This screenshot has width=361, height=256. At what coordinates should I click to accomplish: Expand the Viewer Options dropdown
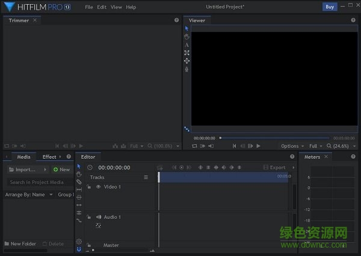(x=292, y=146)
